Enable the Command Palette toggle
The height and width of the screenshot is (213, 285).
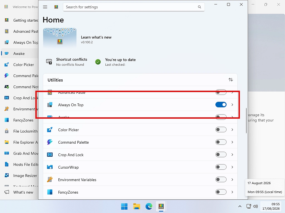click(221, 142)
